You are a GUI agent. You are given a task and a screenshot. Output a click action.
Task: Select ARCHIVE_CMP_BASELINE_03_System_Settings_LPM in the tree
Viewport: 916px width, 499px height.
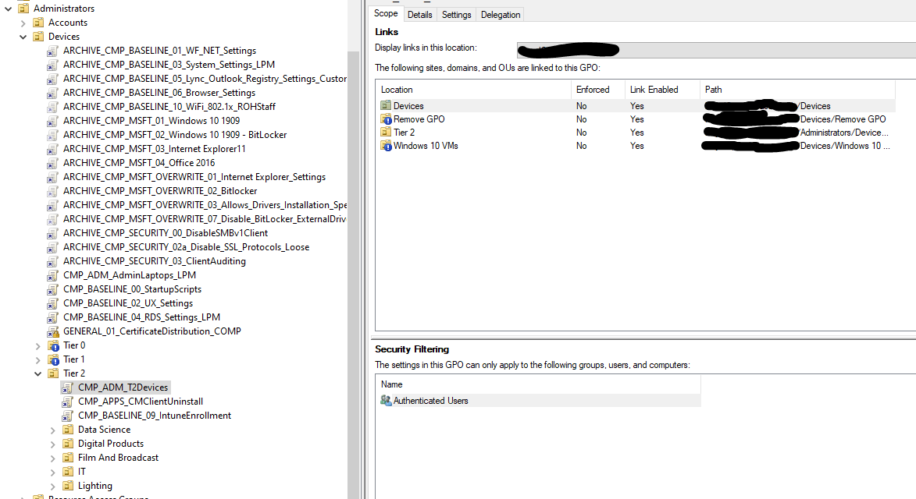pos(169,65)
